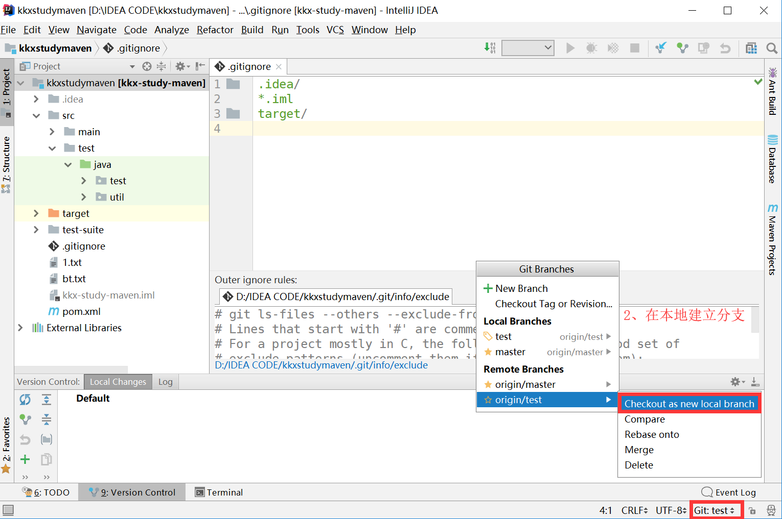The height and width of the screenshot is (519, 782).
Task: Click the exclude file path link
Action: tap(321, 365)
